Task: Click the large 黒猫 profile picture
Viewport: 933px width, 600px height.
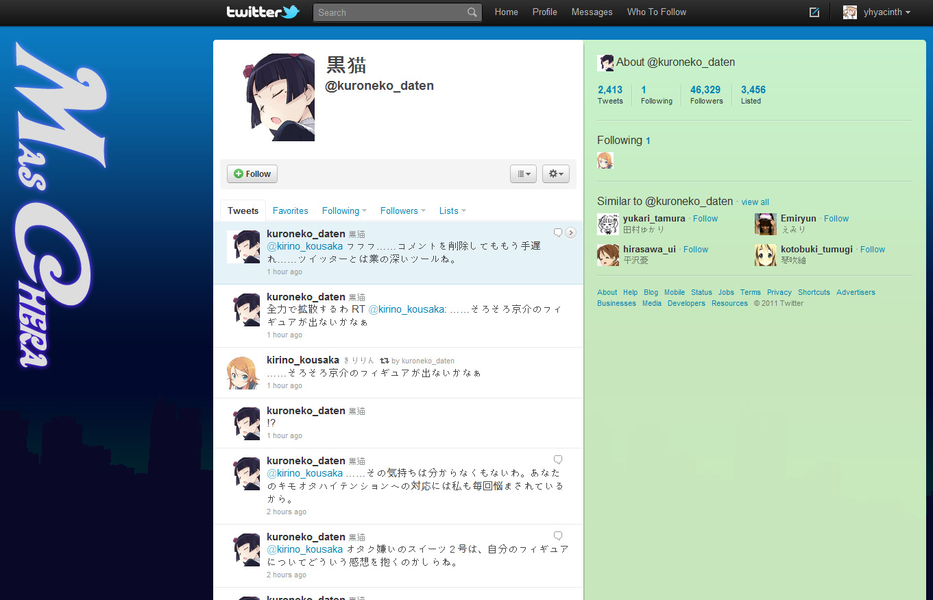Action: pos(279,97)
